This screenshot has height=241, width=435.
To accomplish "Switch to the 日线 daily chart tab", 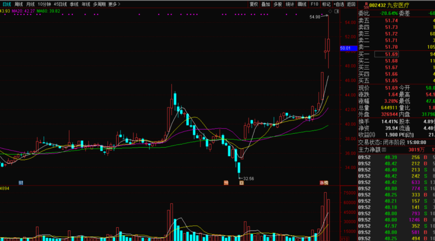I will pyautogui.click(x=7, y=4).
